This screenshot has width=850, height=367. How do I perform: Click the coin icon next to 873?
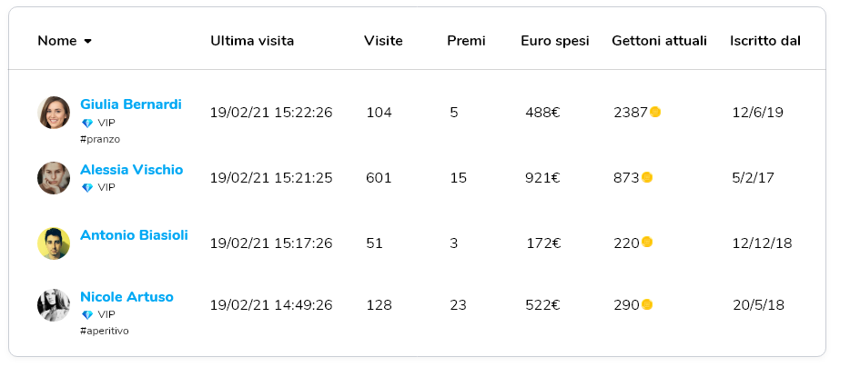click(647, 177)
